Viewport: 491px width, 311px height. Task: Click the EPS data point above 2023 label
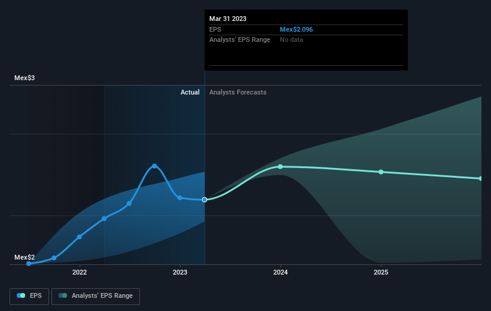(x=180, y=197)
